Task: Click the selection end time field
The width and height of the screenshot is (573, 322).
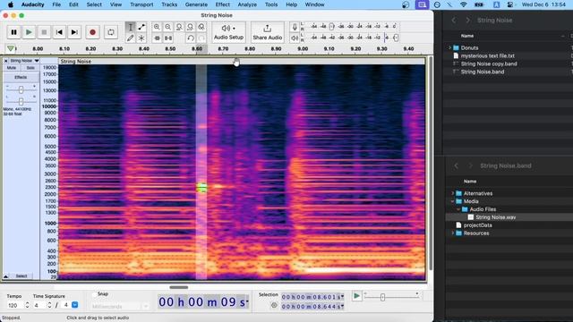Action: (x=312, y=307)
